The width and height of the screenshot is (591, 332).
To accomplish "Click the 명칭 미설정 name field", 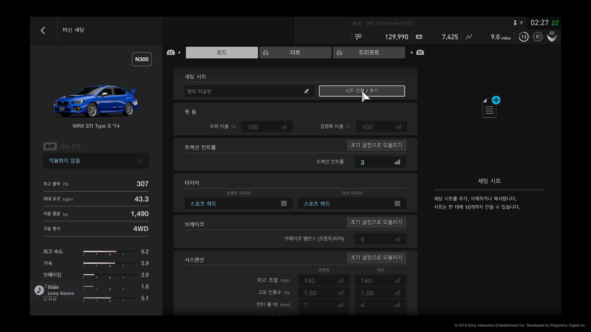I will pos(249,91).
